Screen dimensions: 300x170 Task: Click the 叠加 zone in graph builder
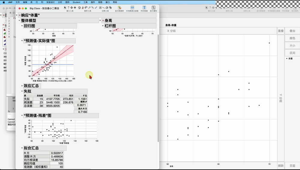[x=292, y=31]
